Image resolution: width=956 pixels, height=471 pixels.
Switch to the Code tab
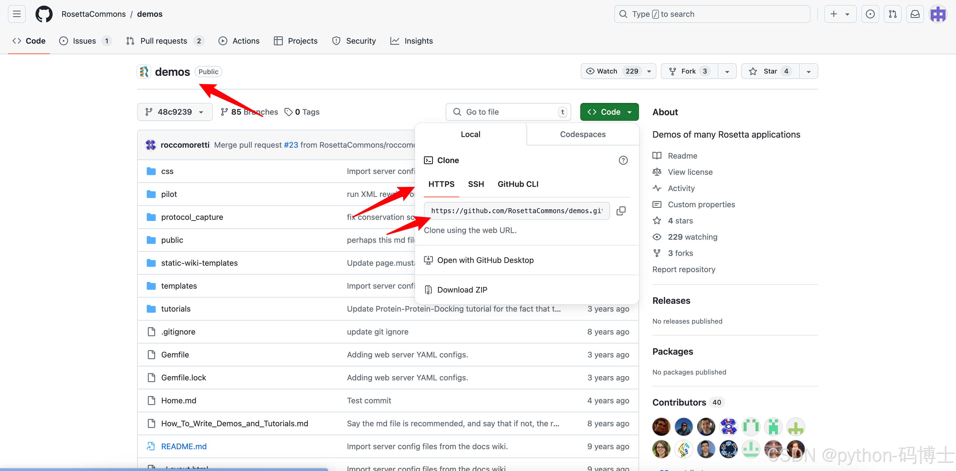coord(29,41)
